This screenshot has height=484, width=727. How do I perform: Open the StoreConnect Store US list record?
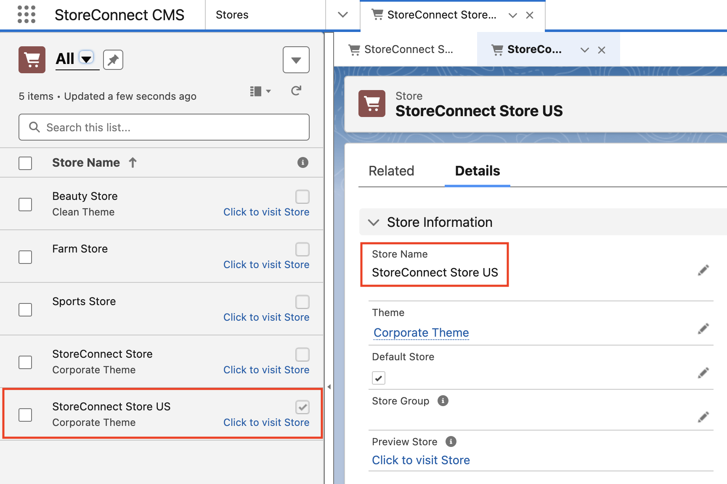(111, 407)
